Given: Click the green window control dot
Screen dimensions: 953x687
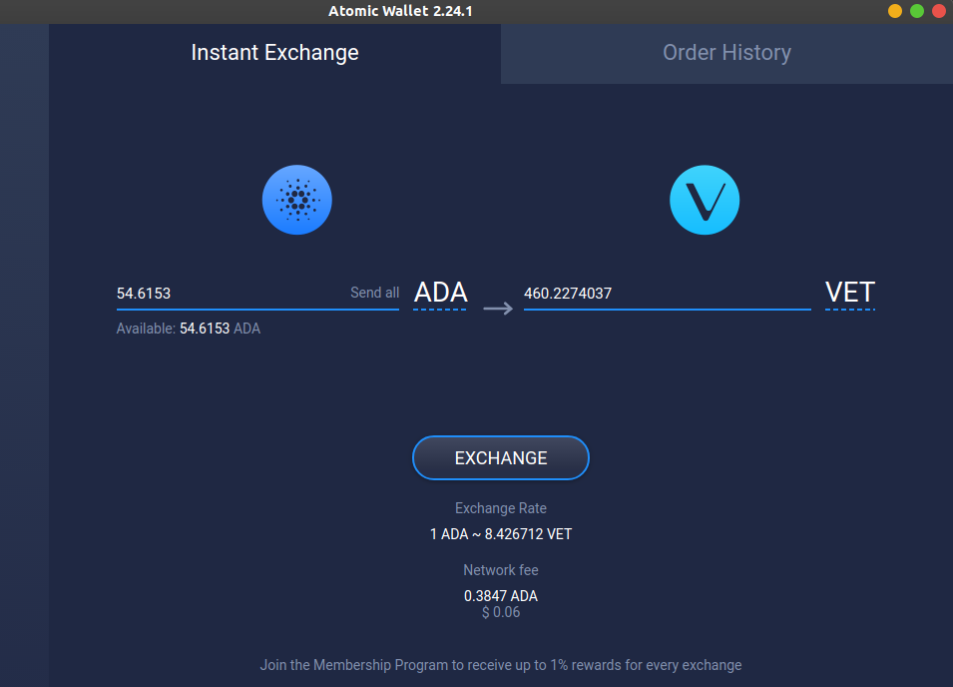Looking at the screenshot, I should (916, 11).
